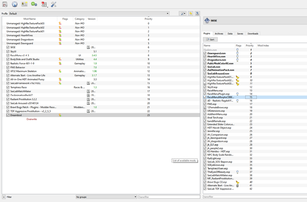This screenshot has height=202, width=307.
Task: Toggle Jennifer.esp plugin checkbox
Action: [x=205, y=131]
